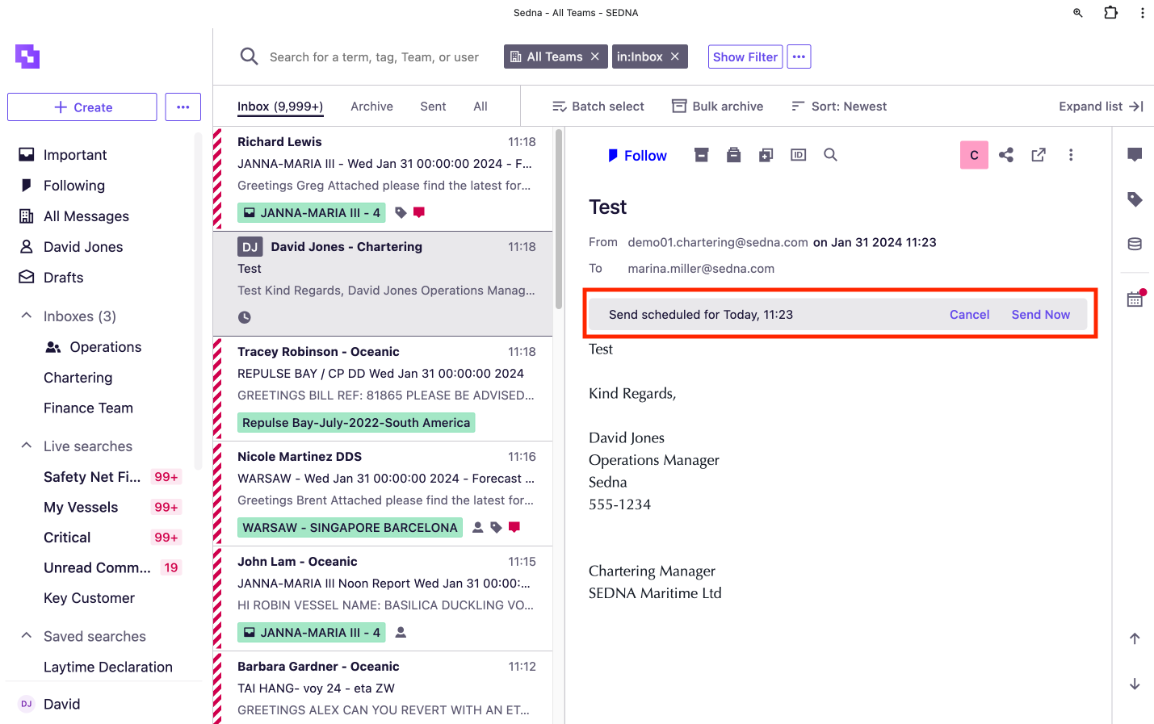Open the browser kebab menu in the title bar

coord(1142,13)
